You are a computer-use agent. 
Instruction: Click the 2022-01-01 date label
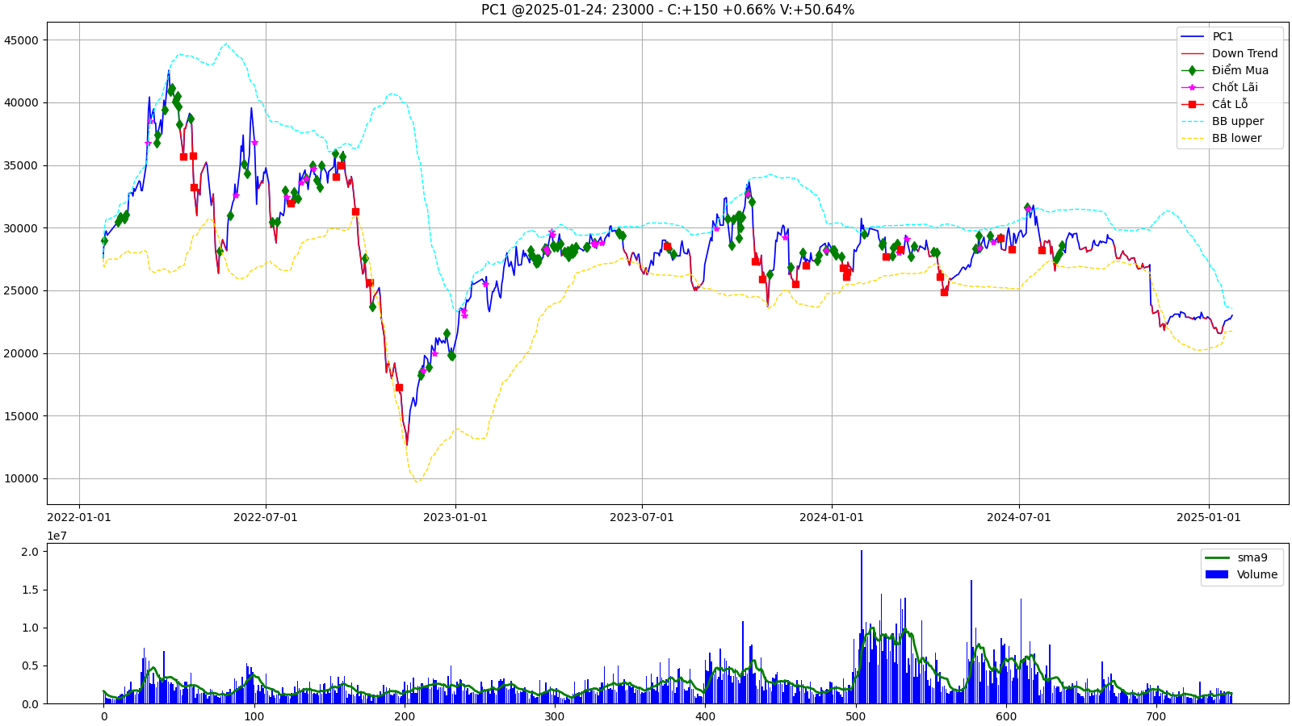coord(79,517)
